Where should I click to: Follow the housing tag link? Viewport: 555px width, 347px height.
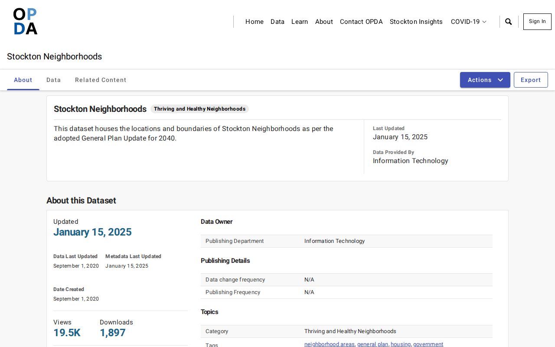[401, 344]
